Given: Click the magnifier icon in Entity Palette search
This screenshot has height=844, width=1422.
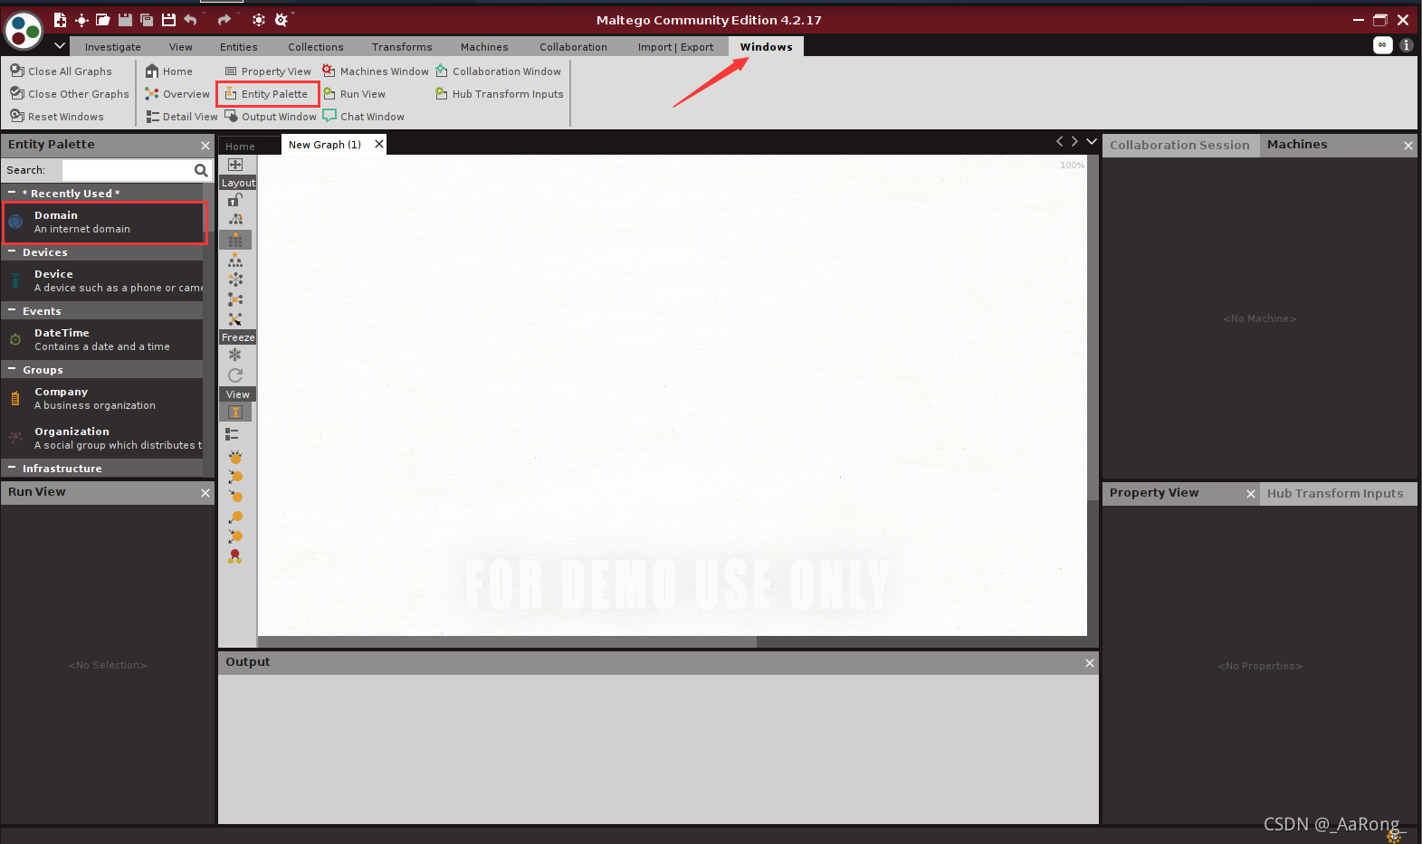Looking at the screenshot, I should 201,170.
